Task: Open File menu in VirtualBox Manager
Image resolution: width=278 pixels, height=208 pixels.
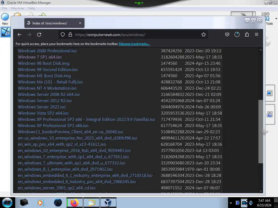Action: coord(5,8)
